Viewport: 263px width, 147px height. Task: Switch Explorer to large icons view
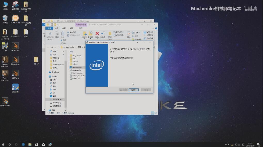[x=155, y=113]
